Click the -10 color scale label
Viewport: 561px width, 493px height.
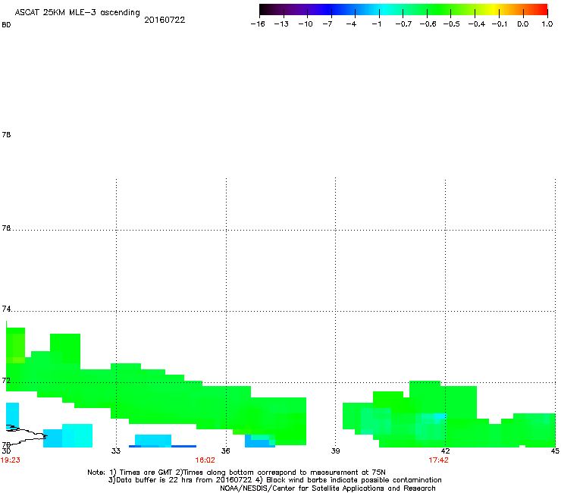306,24
